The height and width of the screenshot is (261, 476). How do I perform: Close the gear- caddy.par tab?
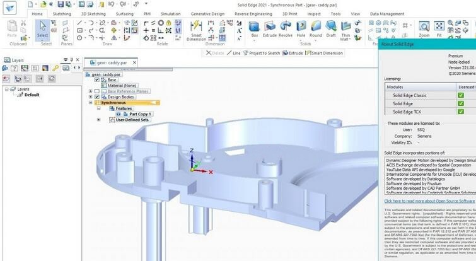[134, 63]
